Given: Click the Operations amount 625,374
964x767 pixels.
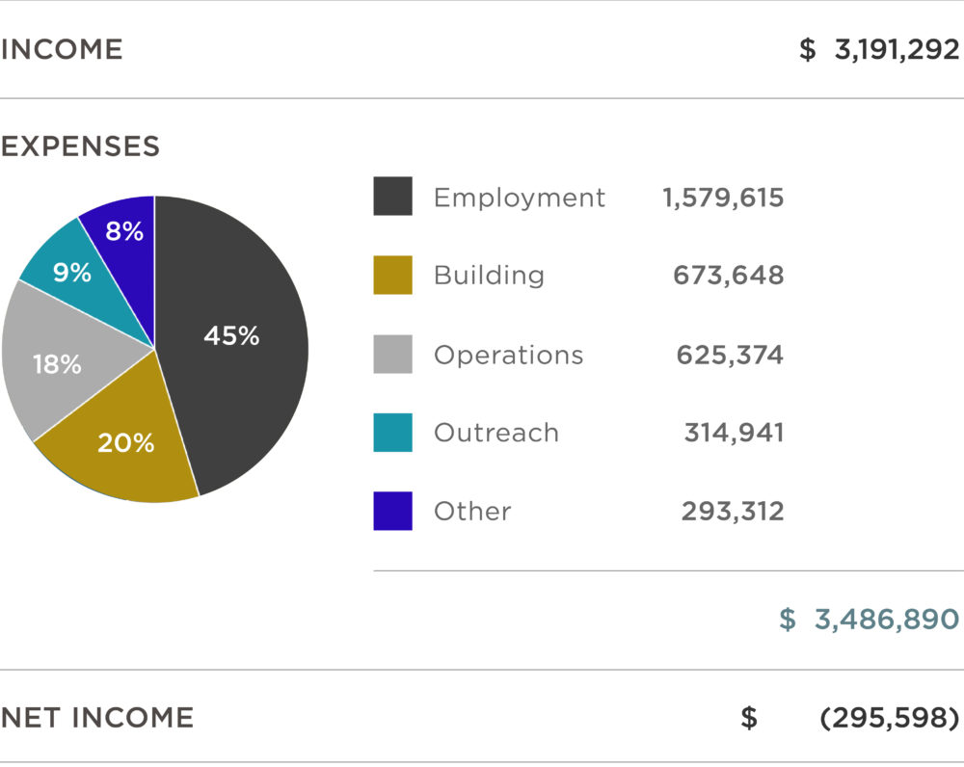Looking at the screenshot, I should [730, 355].
